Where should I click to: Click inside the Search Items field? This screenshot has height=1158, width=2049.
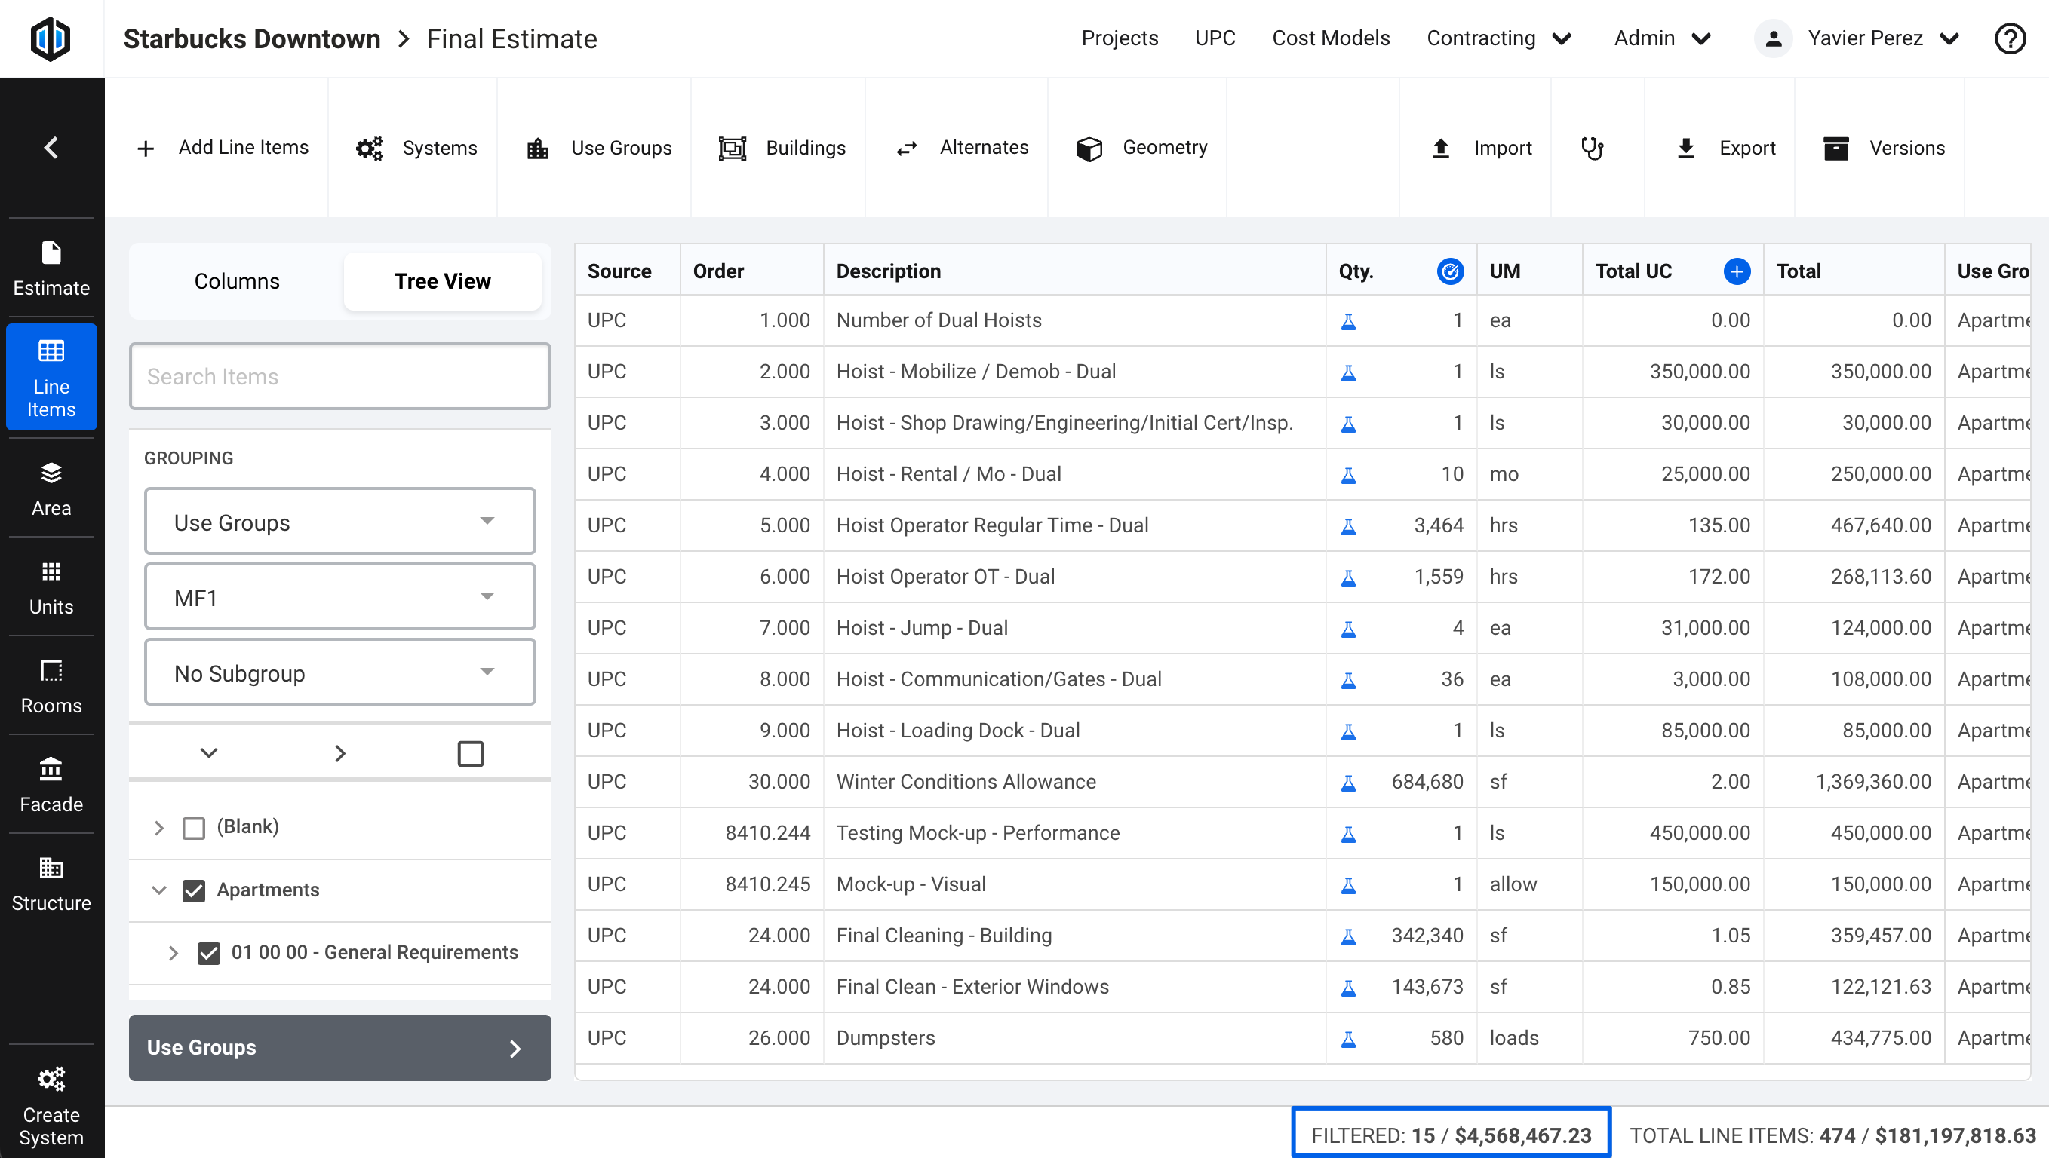point(339,376)
